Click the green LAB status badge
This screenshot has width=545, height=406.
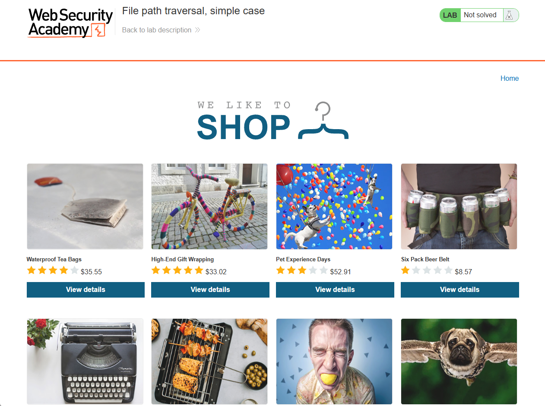pyautogui.click(x=450, y=15)
